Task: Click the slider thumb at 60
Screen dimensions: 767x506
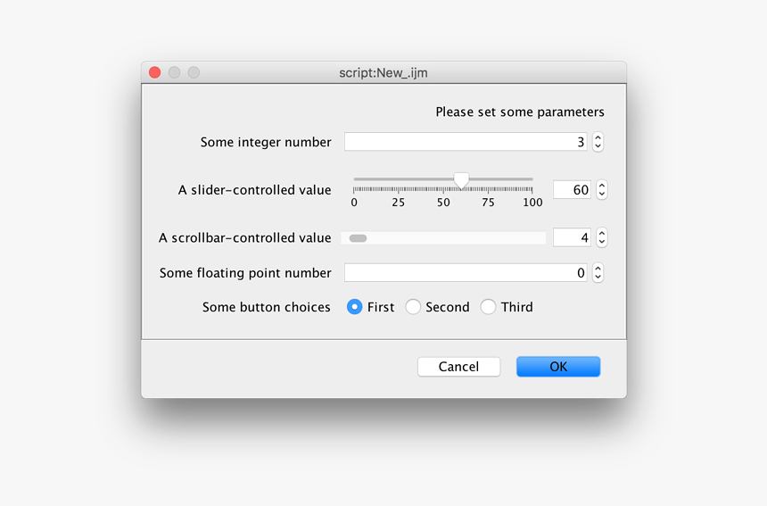Action: pyautogui.click(x=461, y=180)
